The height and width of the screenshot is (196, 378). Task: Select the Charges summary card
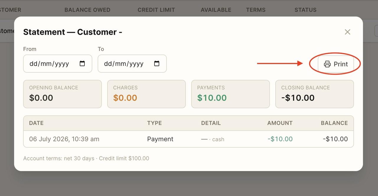click(x=146, y=94)
